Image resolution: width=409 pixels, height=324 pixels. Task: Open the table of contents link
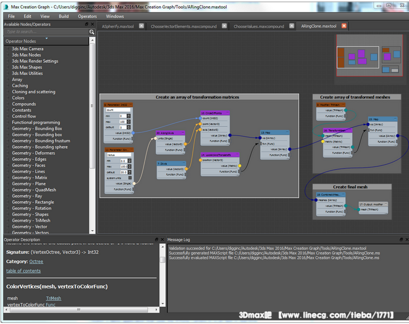click(23, 271)
